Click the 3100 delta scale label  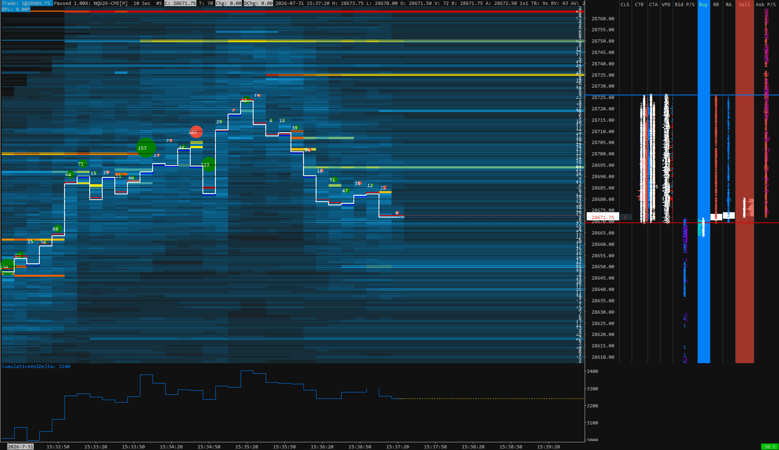[x=592, y=423]
